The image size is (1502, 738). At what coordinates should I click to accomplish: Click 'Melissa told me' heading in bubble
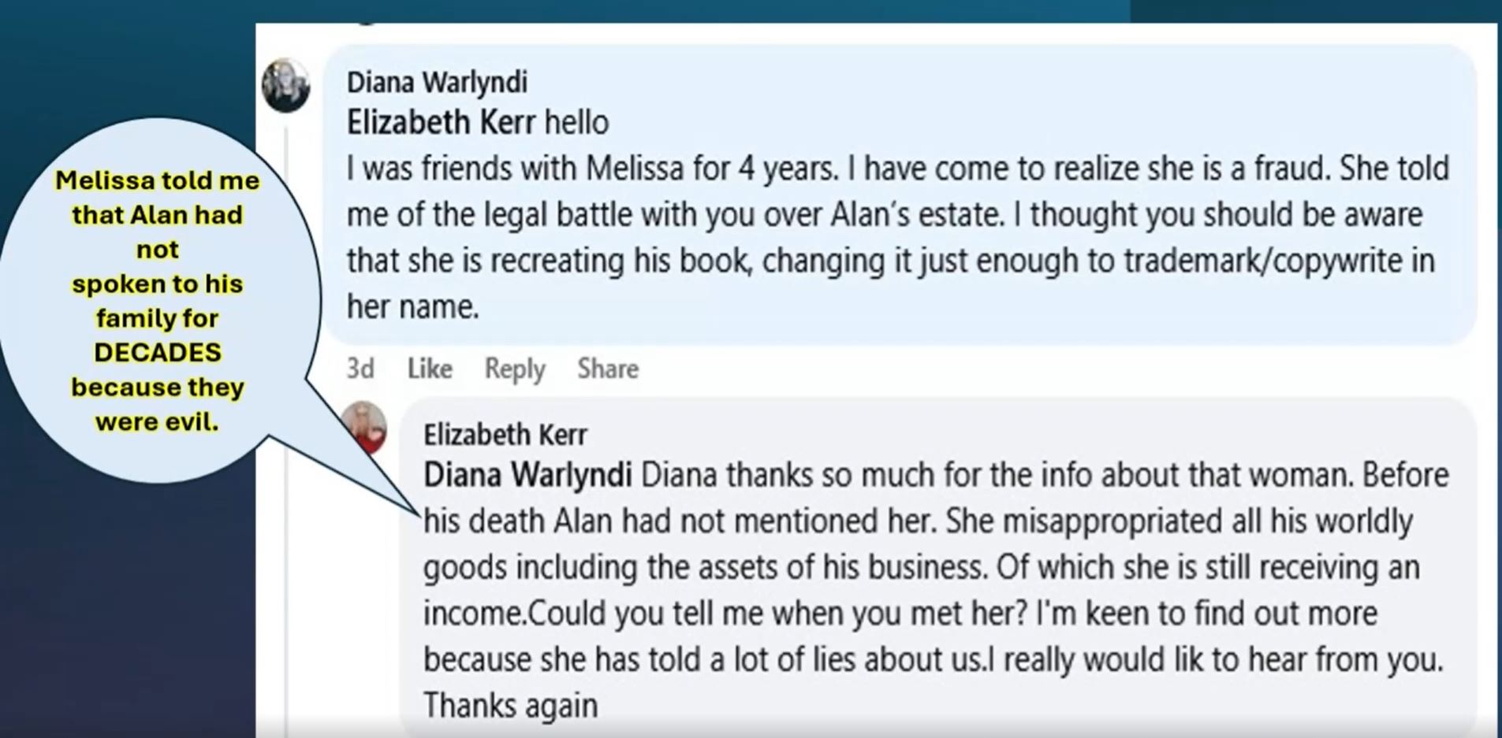(x=158, y=180)
